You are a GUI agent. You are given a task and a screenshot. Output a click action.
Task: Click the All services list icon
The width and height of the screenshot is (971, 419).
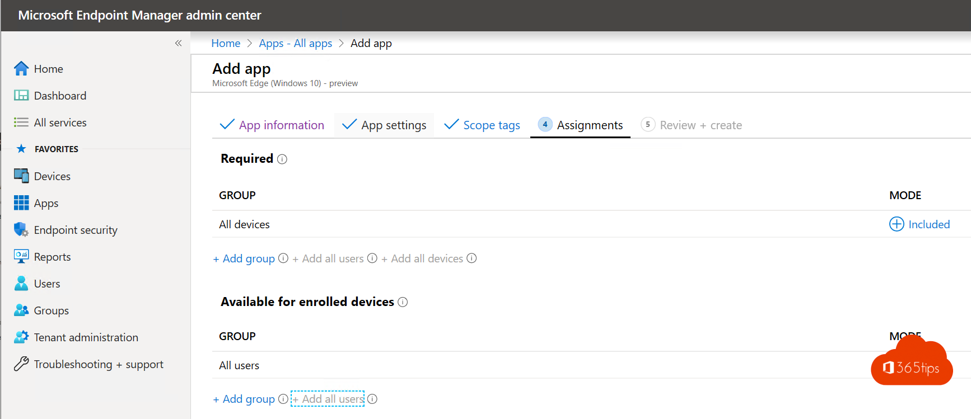click(x=21, y=123)
